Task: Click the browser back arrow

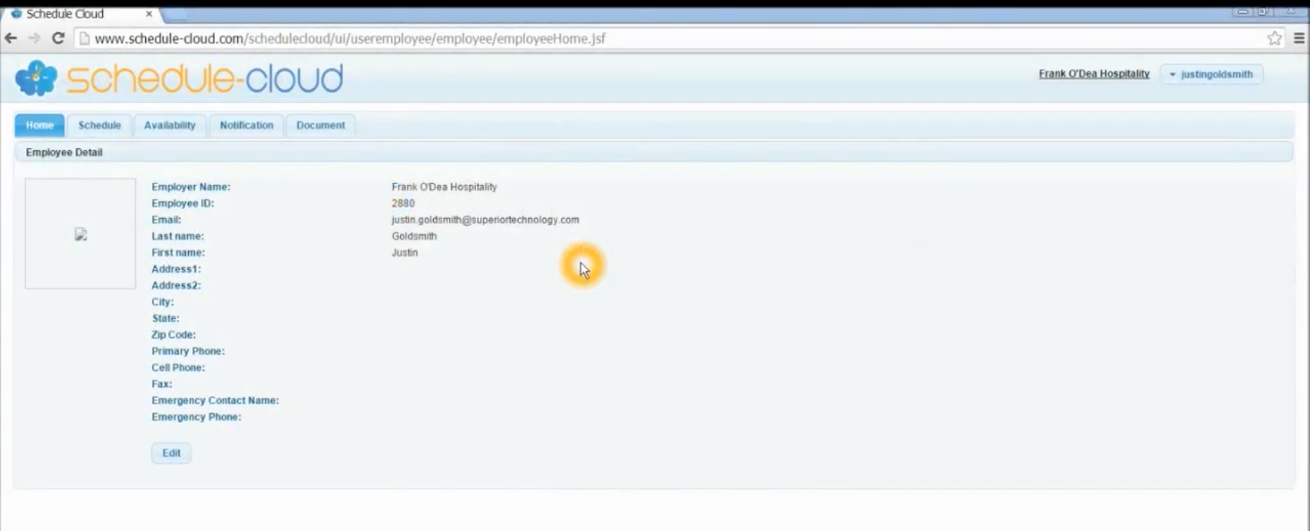Action: pos(11,38)
